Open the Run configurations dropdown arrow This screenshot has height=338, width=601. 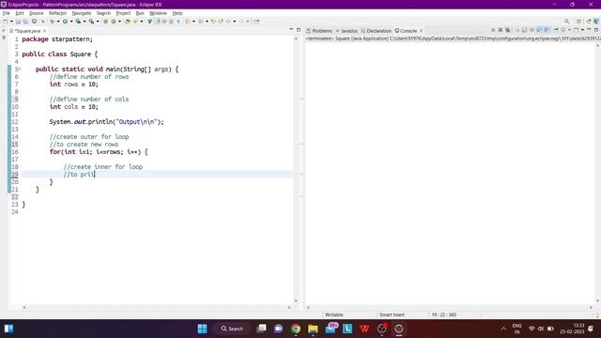point(71,22)
